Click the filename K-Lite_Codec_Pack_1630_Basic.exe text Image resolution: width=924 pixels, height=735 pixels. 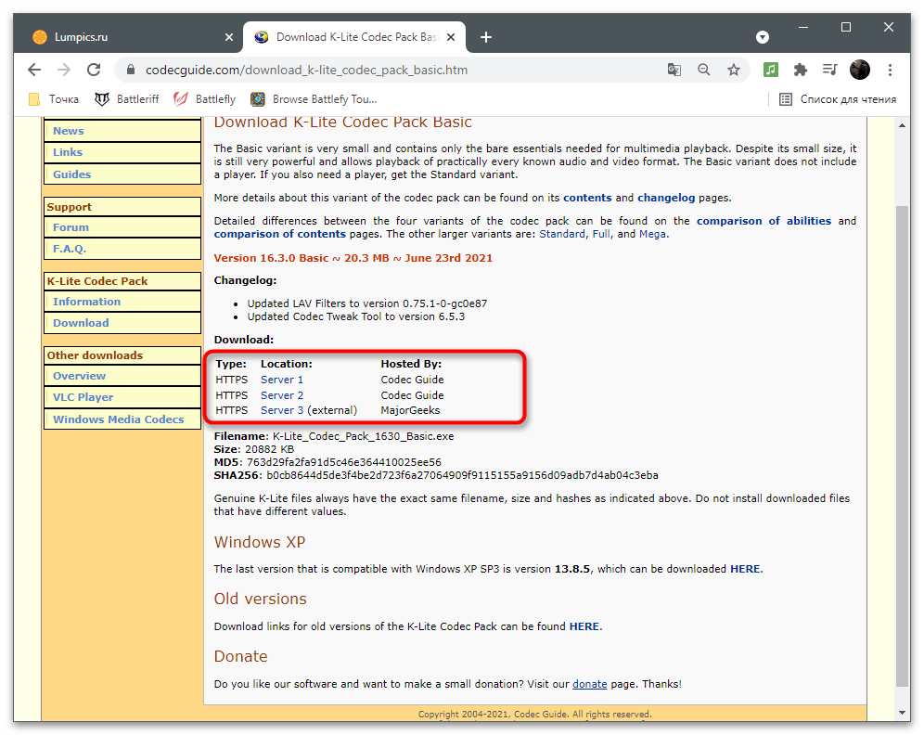(363, 437)
